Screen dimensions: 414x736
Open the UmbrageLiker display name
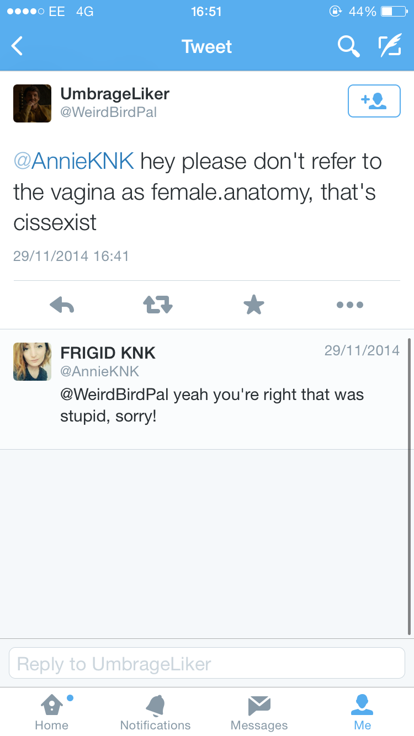(115, 94)
